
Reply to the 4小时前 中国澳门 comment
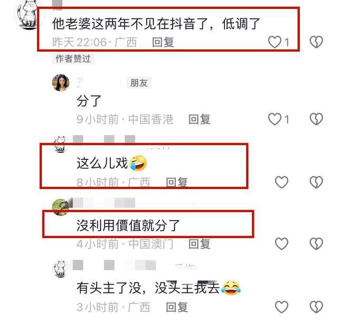click(x=200, y=244)
